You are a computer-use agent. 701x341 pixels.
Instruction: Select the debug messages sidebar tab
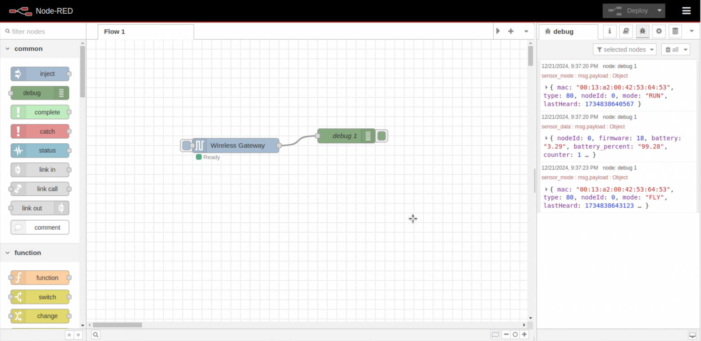pyautogui.click(x=642, y=31)
